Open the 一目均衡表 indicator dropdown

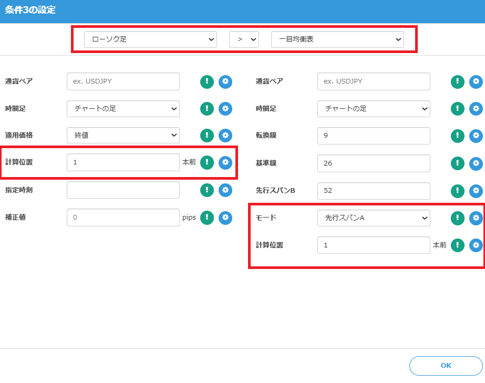coord(337,39)
